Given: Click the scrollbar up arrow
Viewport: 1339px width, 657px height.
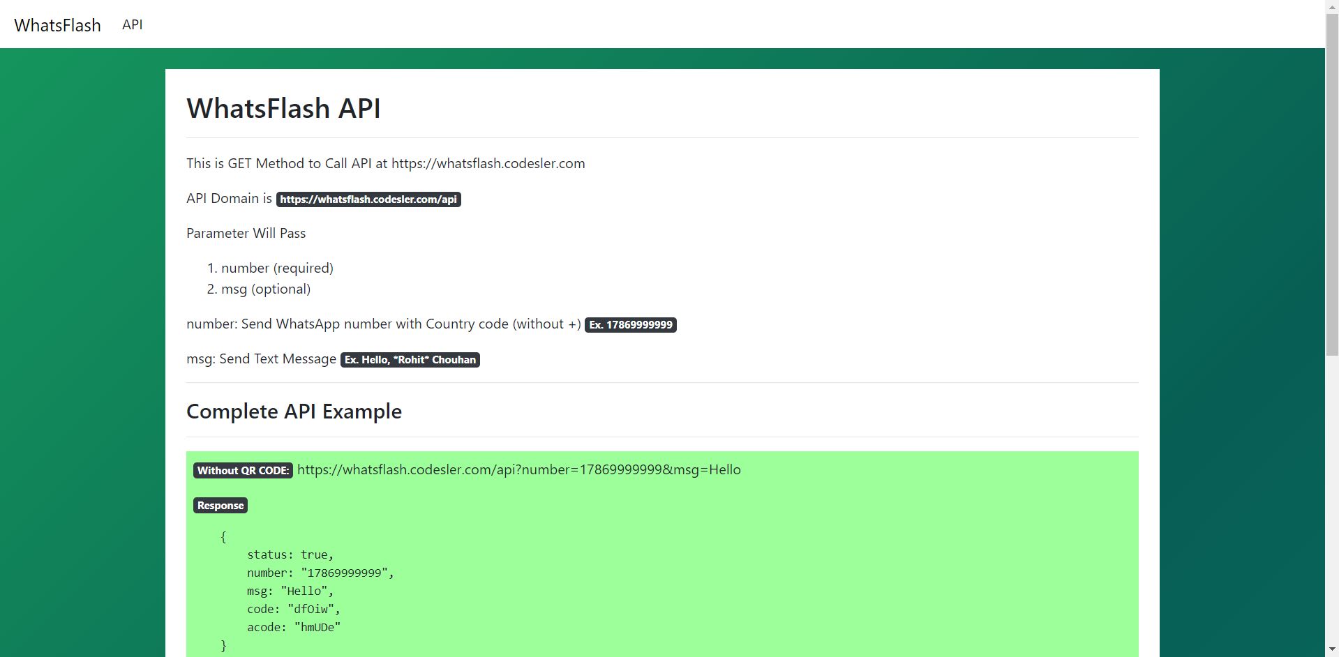Looking at the screenshot, I should (1332, 6).
